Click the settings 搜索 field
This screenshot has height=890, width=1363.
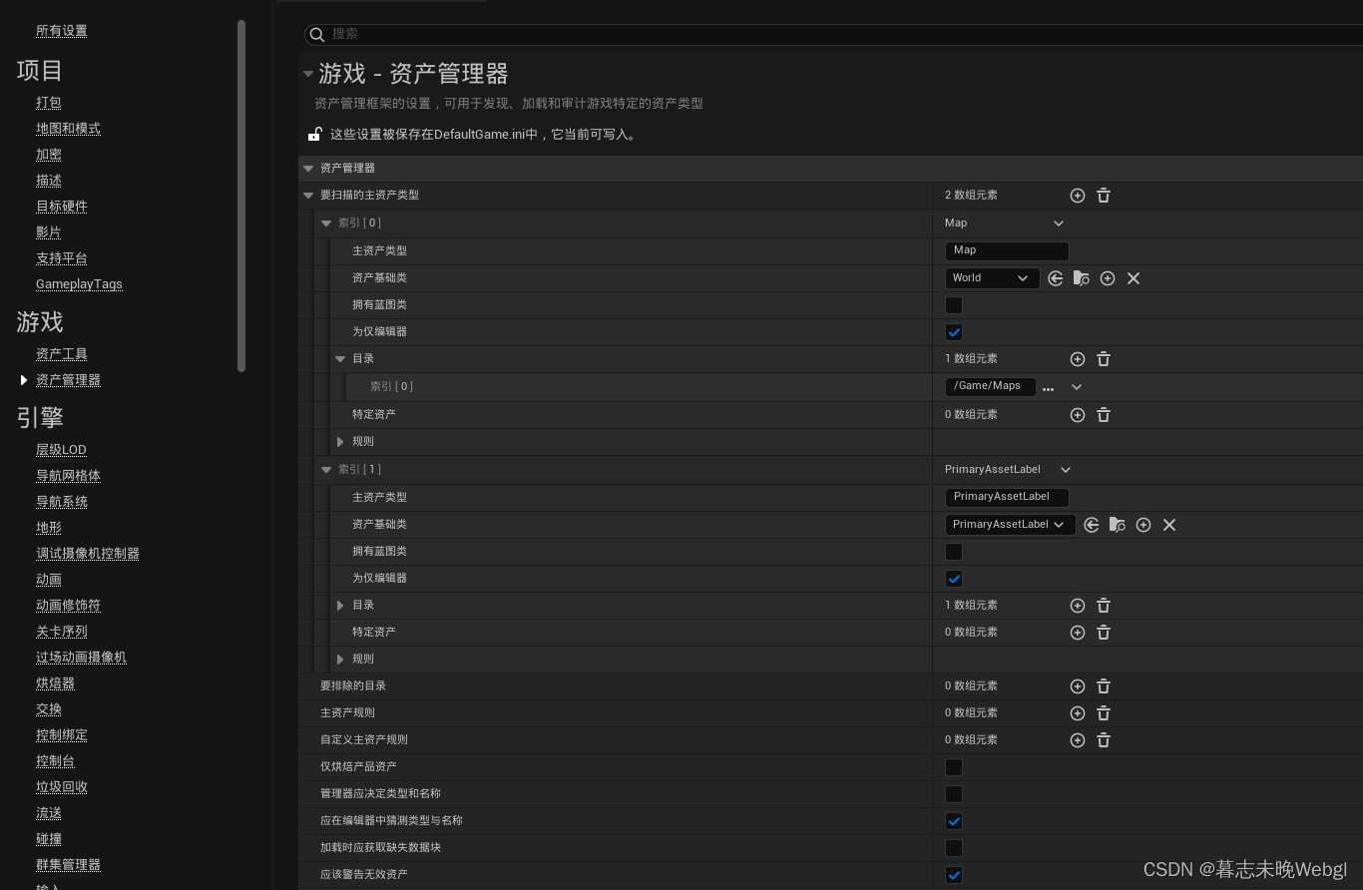833,35
